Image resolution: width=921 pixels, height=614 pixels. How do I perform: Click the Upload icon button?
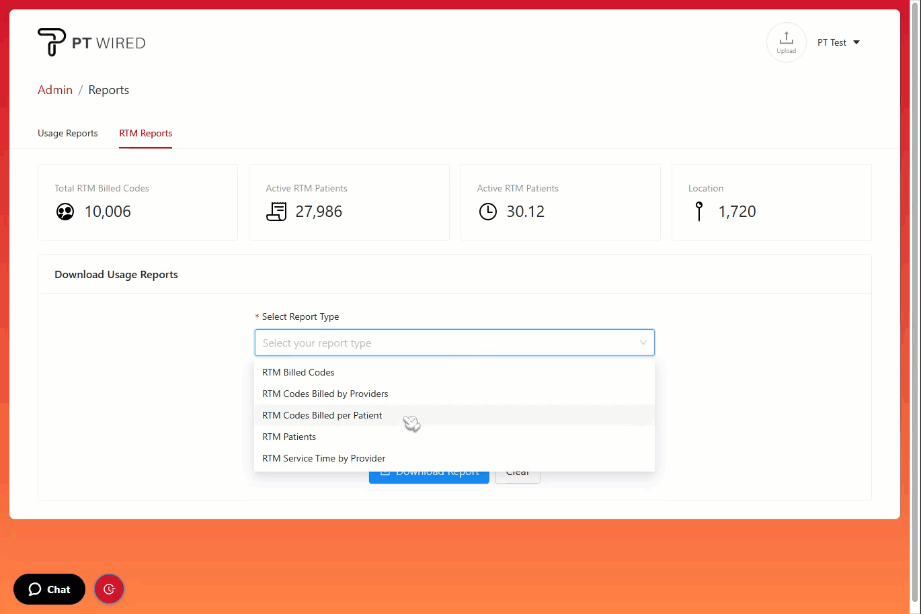tap(786, 42)
